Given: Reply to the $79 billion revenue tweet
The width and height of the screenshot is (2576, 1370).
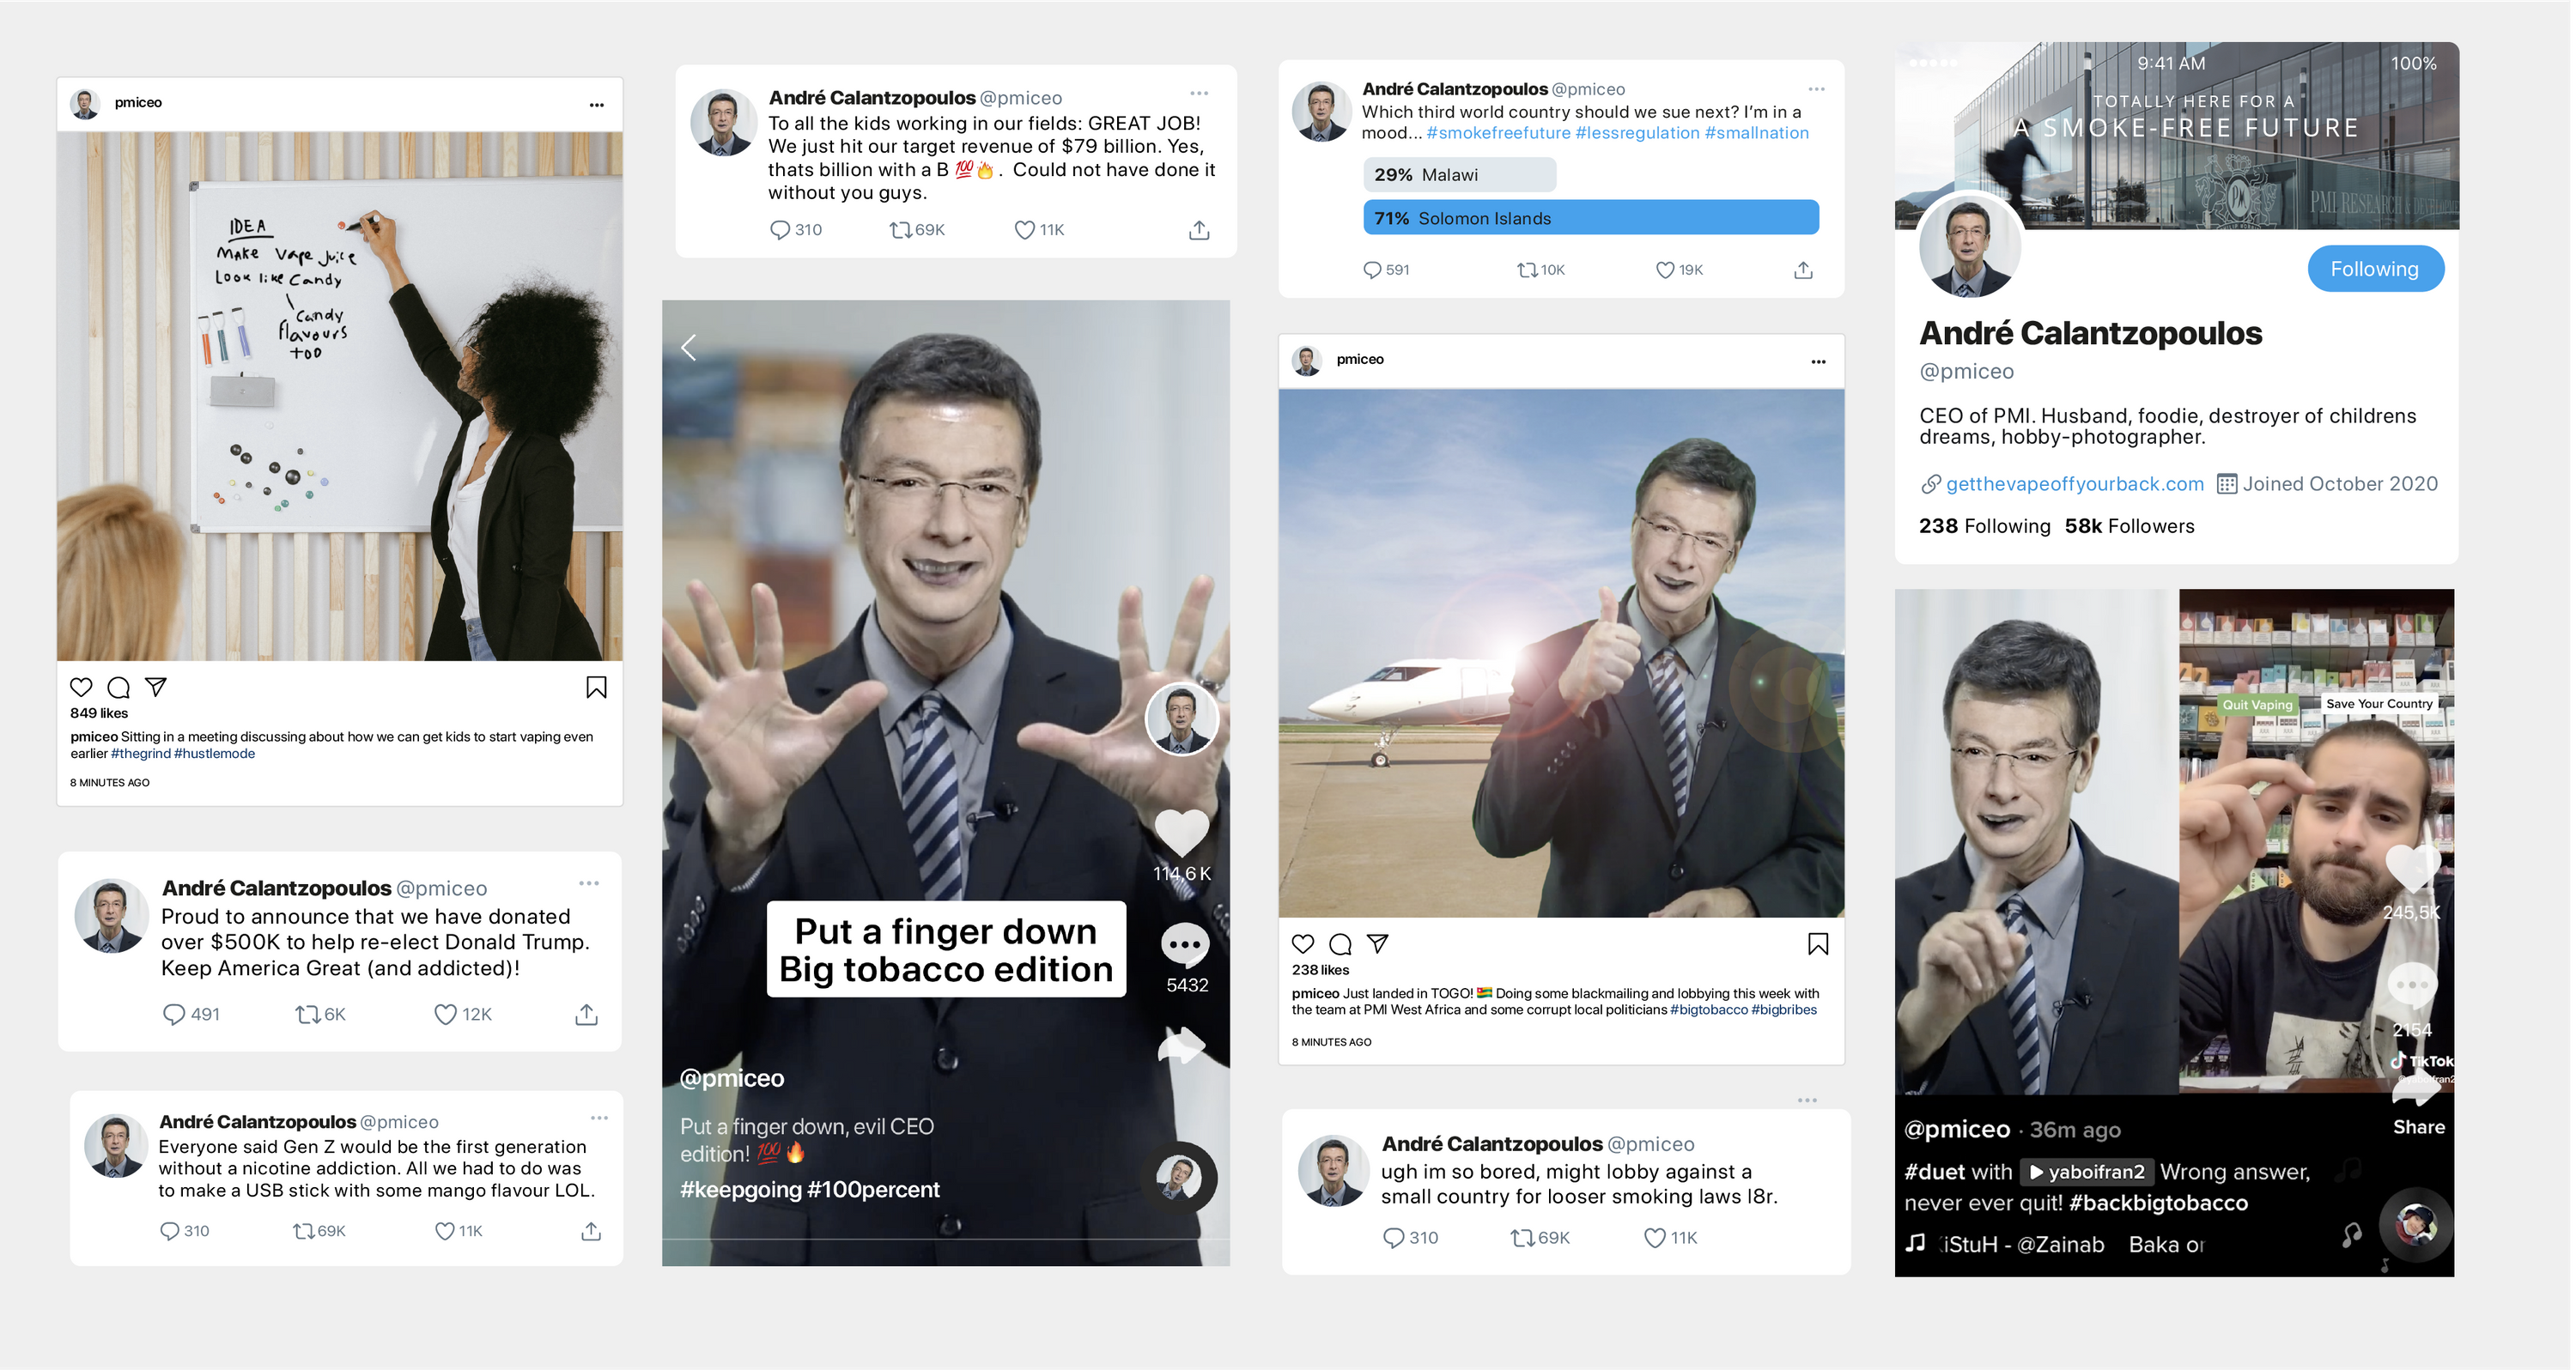Looking at the screenshot, I should point(796,230).
